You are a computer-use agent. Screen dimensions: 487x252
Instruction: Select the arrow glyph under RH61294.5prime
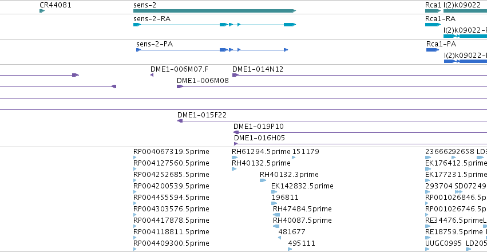(235, 157)
